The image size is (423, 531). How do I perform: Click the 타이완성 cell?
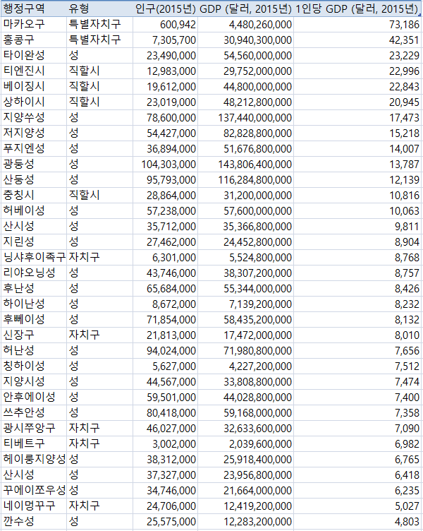click(24, 55)
